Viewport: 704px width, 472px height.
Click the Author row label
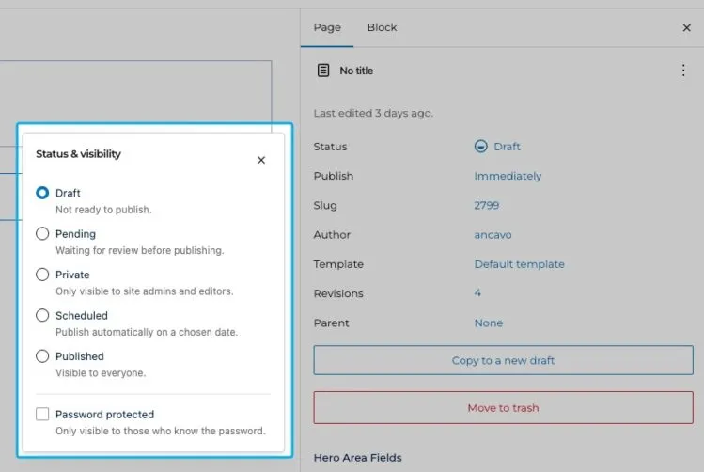coord(332,235)
